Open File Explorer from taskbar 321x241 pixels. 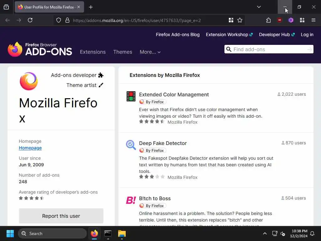[x=122, y=233]
